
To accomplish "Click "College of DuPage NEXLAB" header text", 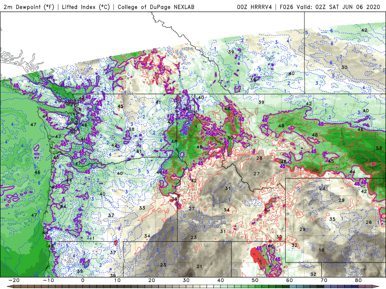I will tap(156, 7).
